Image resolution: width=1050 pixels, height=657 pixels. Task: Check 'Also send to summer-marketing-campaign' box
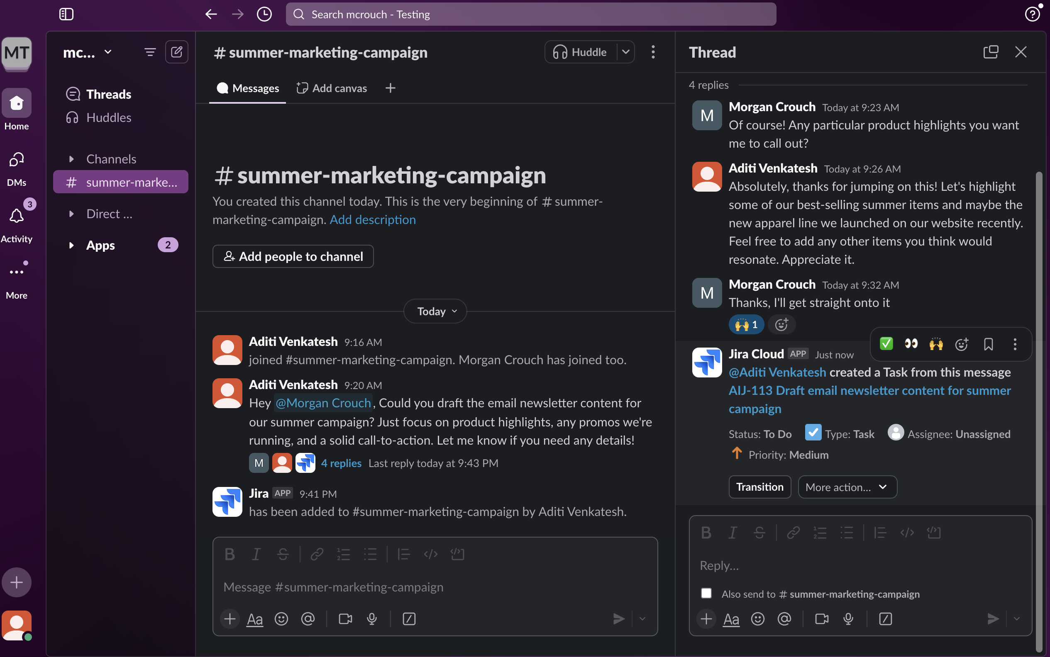point(706,593)
